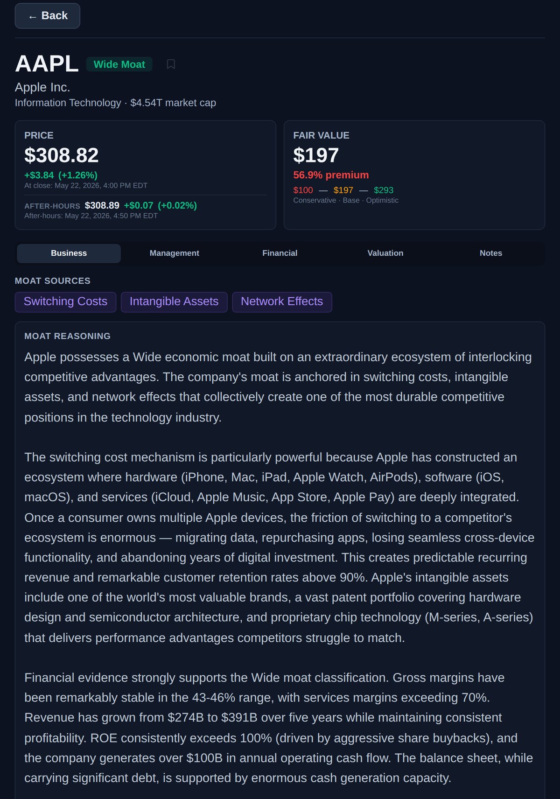Click the $197 fair value headline
The width and height of the screenshot is (560, 799).
[x=316, y=155]
